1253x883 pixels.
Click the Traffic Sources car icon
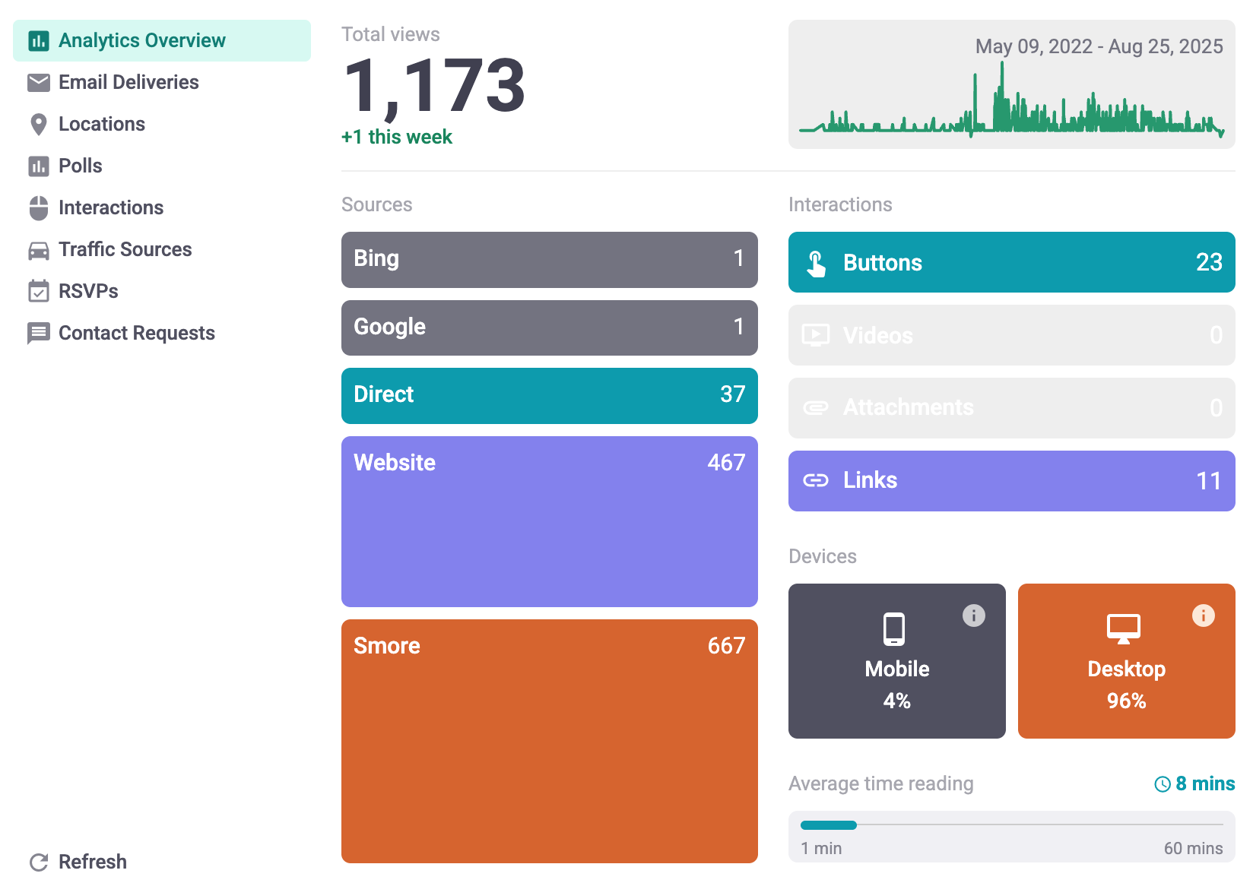[38, 250]
